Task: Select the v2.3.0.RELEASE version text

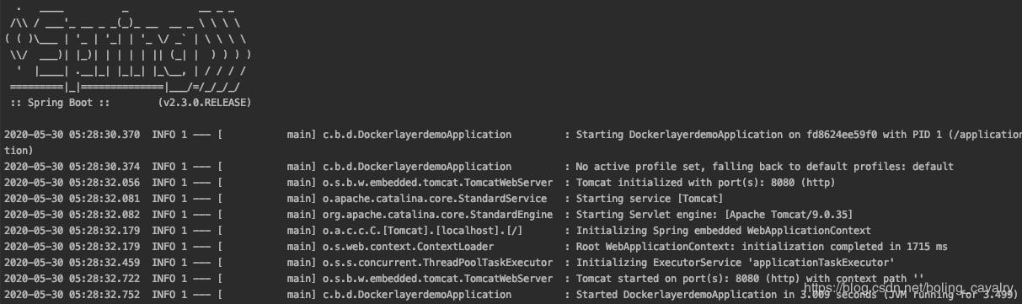Action: coord(204,103)
